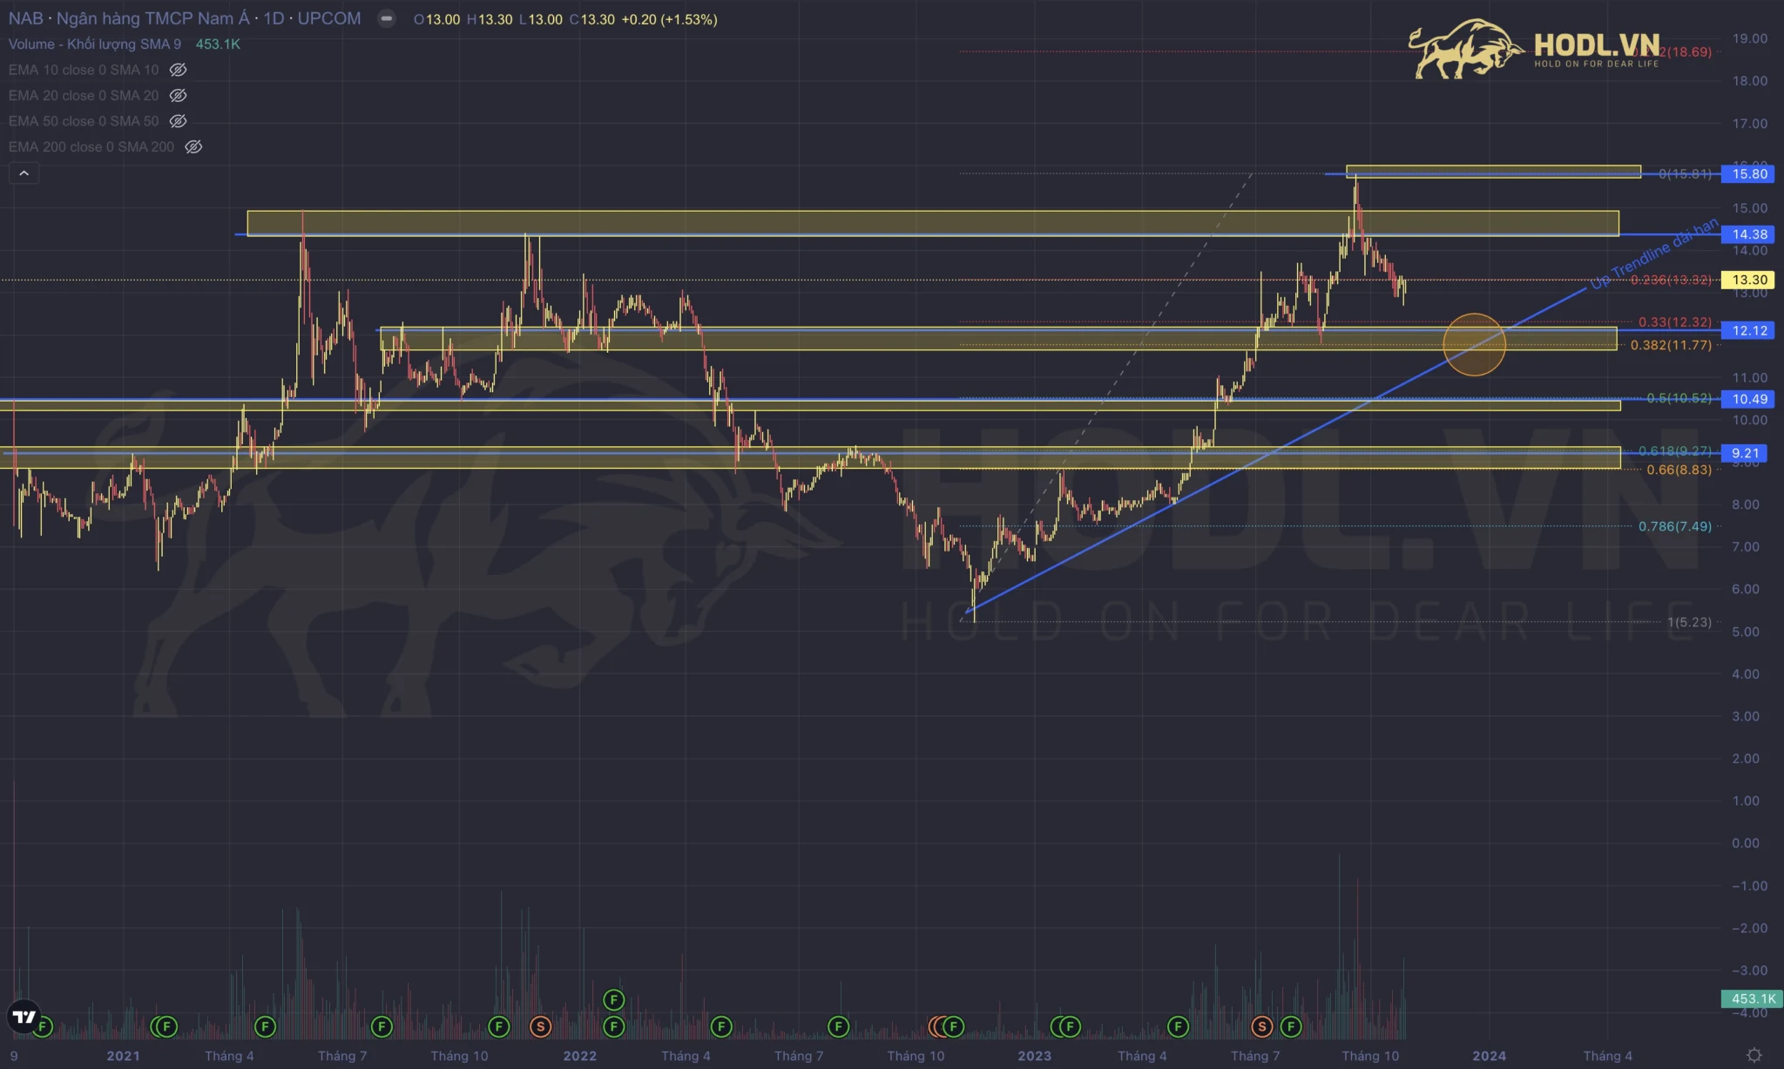Click the 2024 label on time axis
1784x1069 pixels.
tap(1489, 1055)
